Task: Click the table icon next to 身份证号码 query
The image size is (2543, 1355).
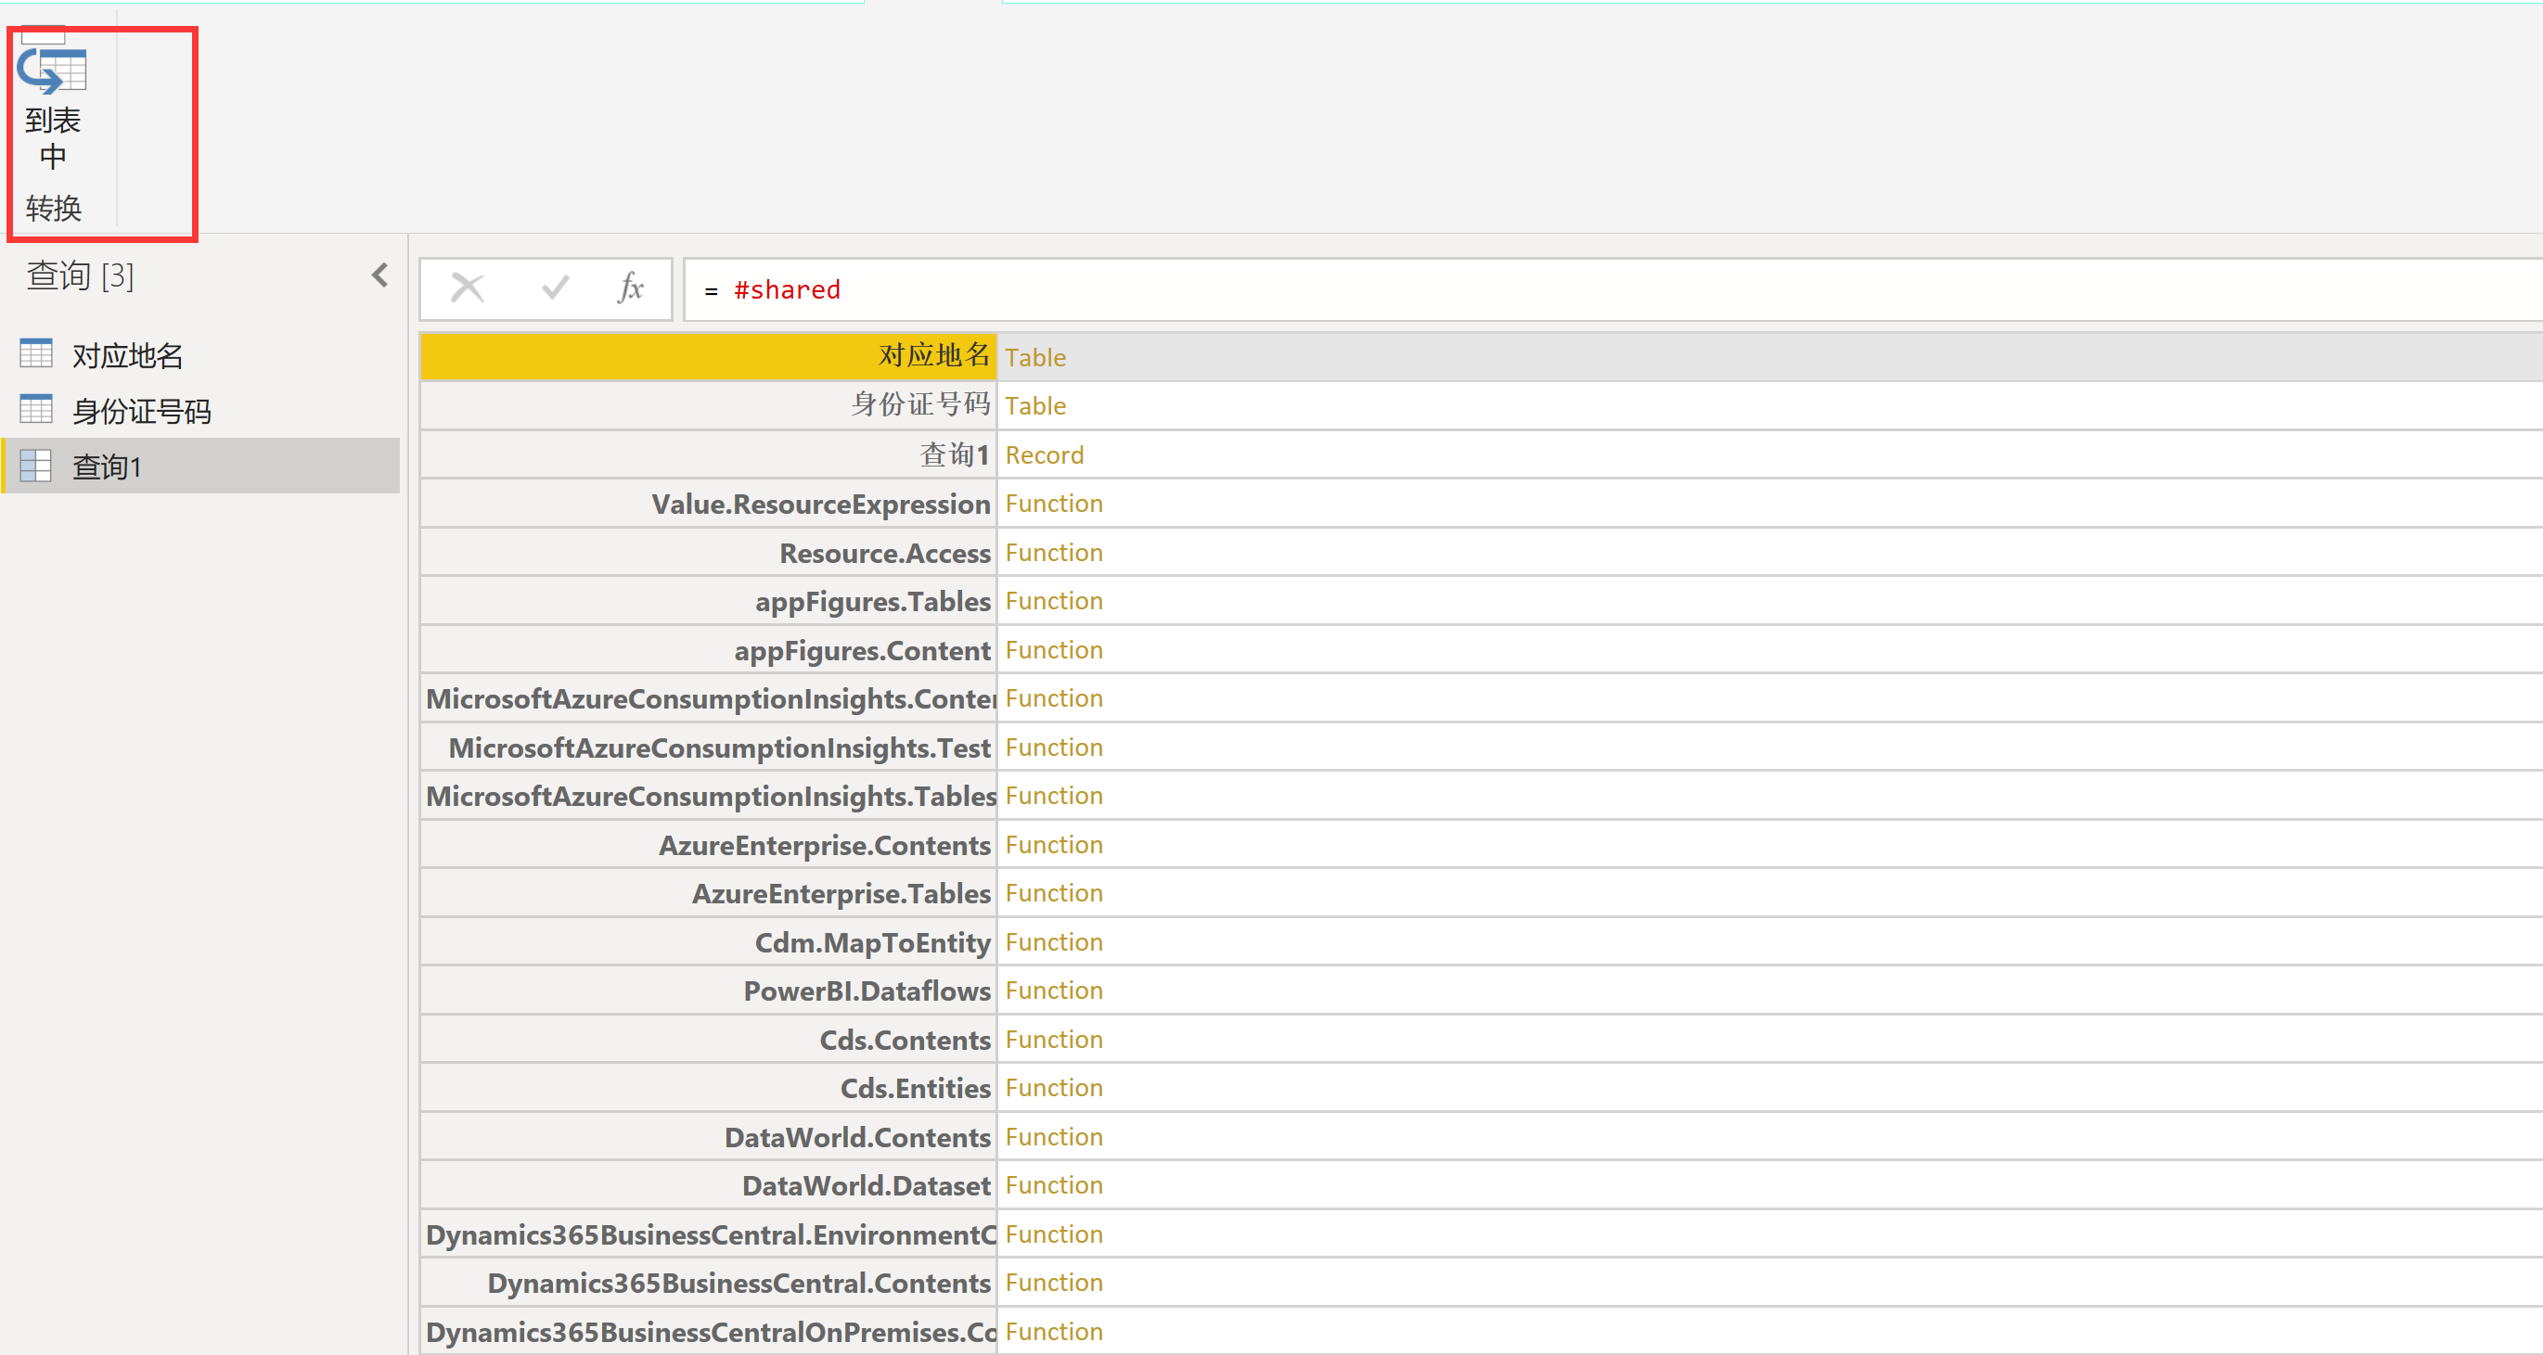Action: tap(36, 409)
